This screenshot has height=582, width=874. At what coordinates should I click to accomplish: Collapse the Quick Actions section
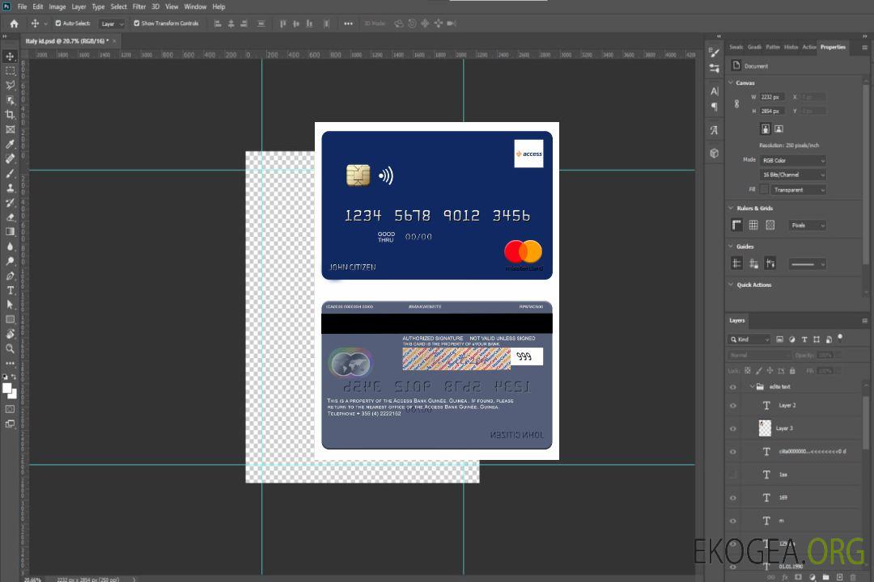(731, 285)
